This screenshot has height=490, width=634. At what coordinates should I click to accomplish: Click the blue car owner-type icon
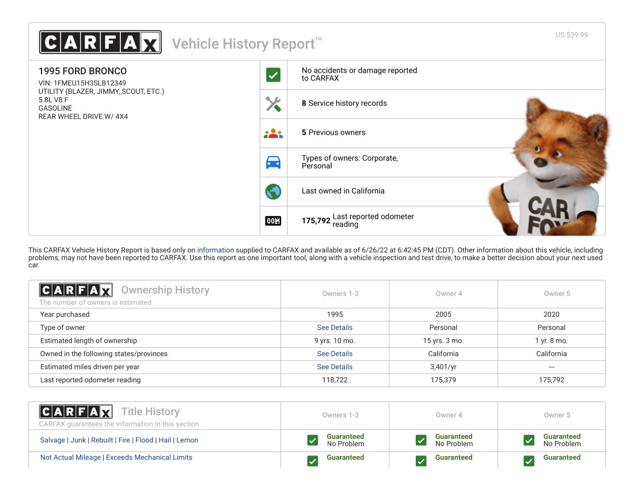(274, 162)
